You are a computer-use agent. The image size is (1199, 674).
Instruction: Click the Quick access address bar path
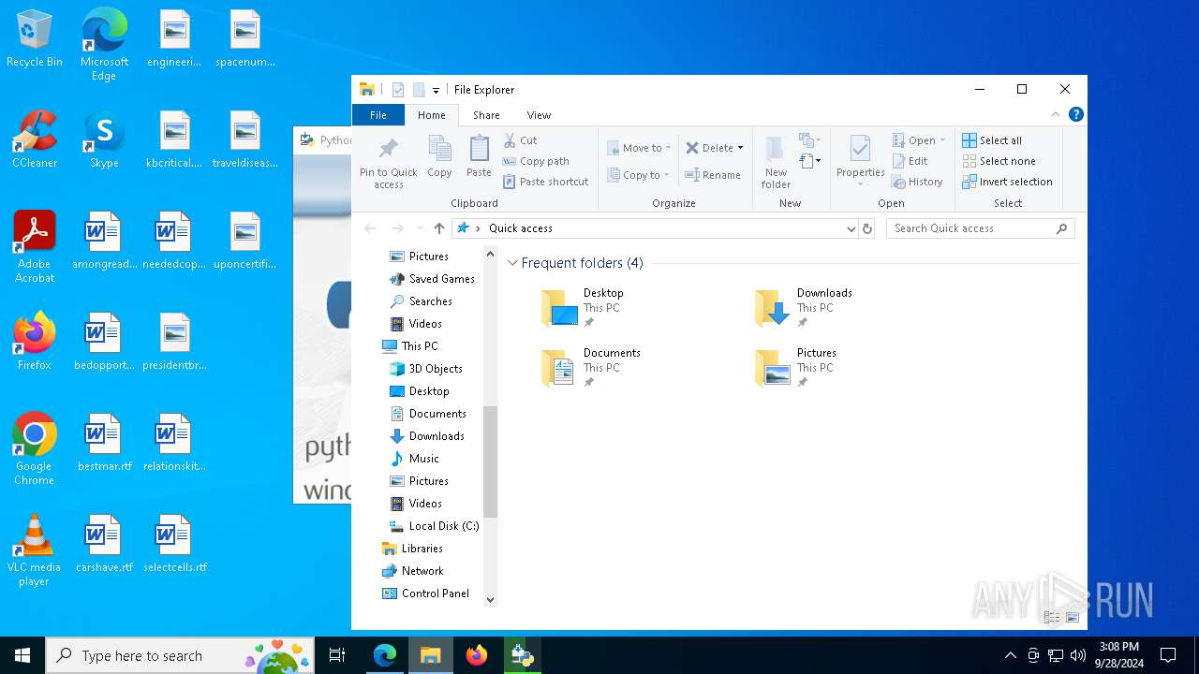click(x=521, y=228)
